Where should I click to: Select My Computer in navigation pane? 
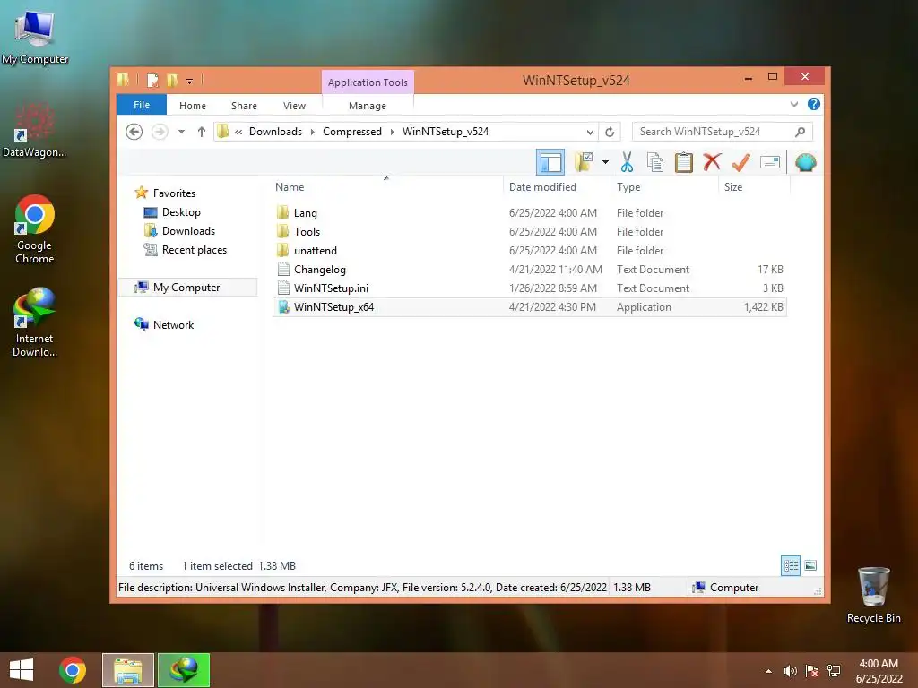point(186,288)
